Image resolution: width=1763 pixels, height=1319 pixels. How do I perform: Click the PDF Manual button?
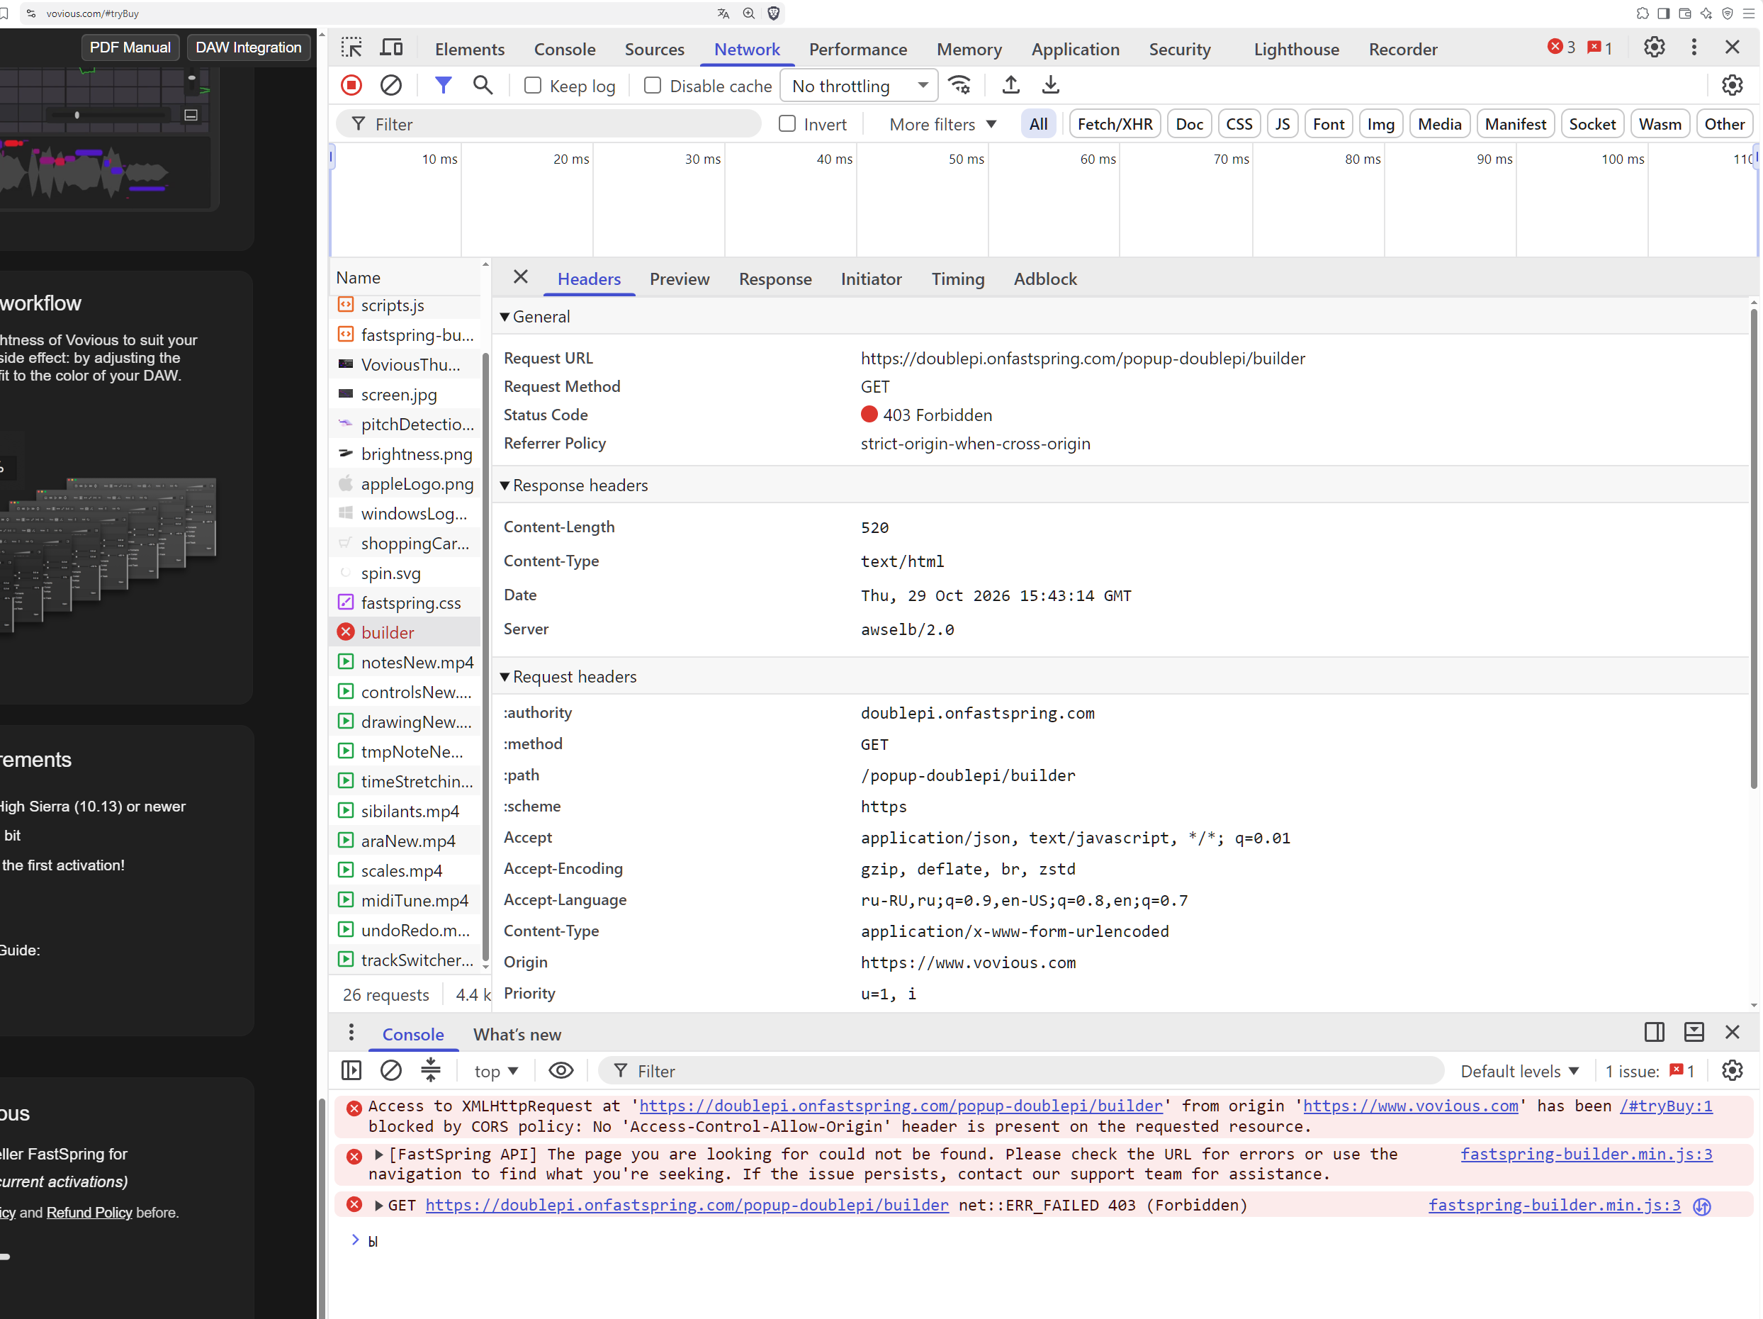[130, 47]
